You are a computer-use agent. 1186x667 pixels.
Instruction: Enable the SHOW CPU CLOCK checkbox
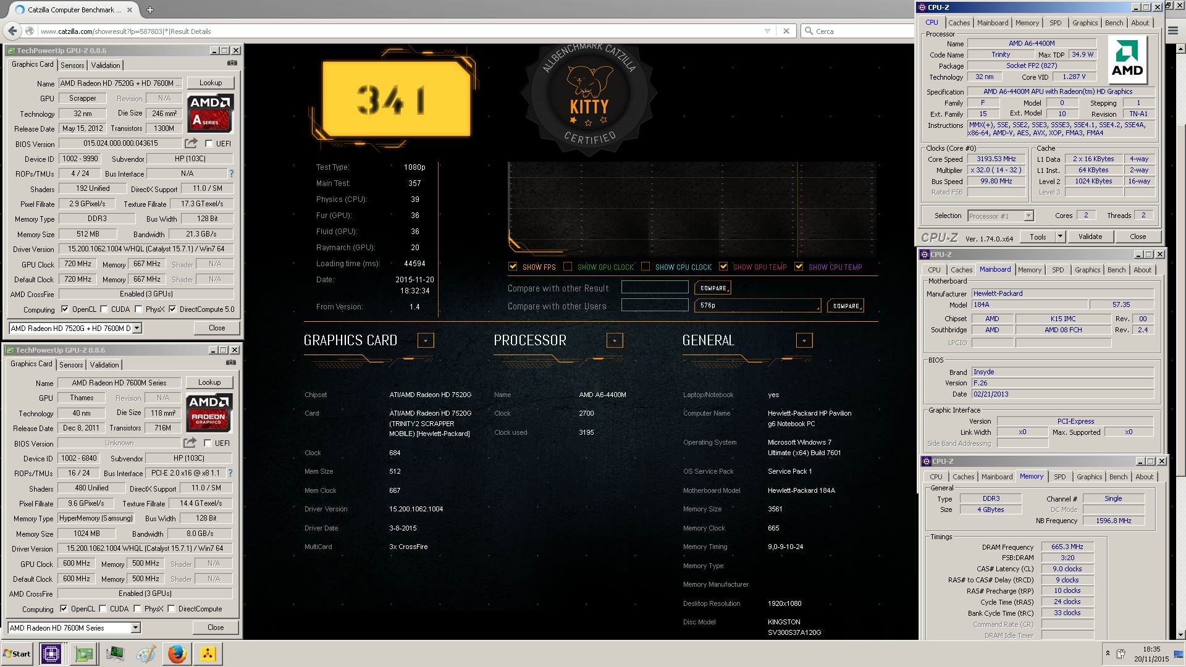(x=646, y=267)
